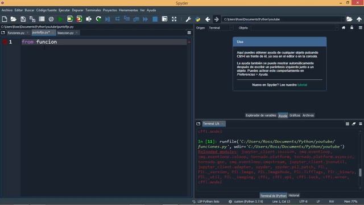The image size is (364, 205).
Task: Open the console pane options menu
Action: click(360, 124)
